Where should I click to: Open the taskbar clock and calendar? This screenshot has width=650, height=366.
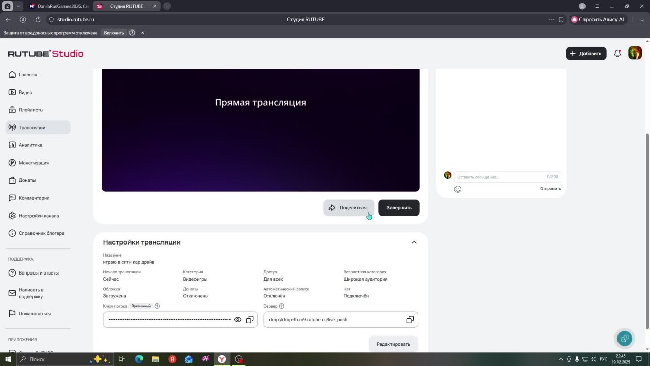coord(621,359)
